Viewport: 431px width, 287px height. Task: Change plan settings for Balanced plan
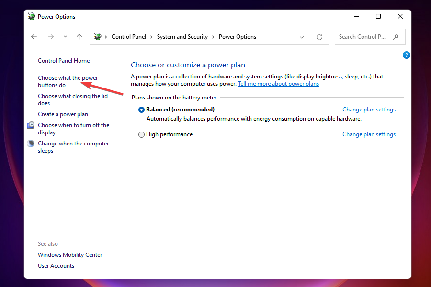pos(369,110)
